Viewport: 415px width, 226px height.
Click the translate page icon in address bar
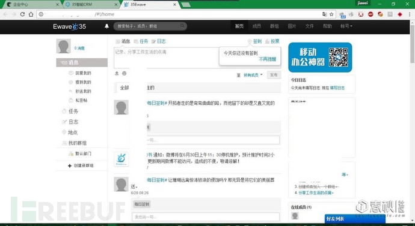pyautogui.click(x=325, y=14)
